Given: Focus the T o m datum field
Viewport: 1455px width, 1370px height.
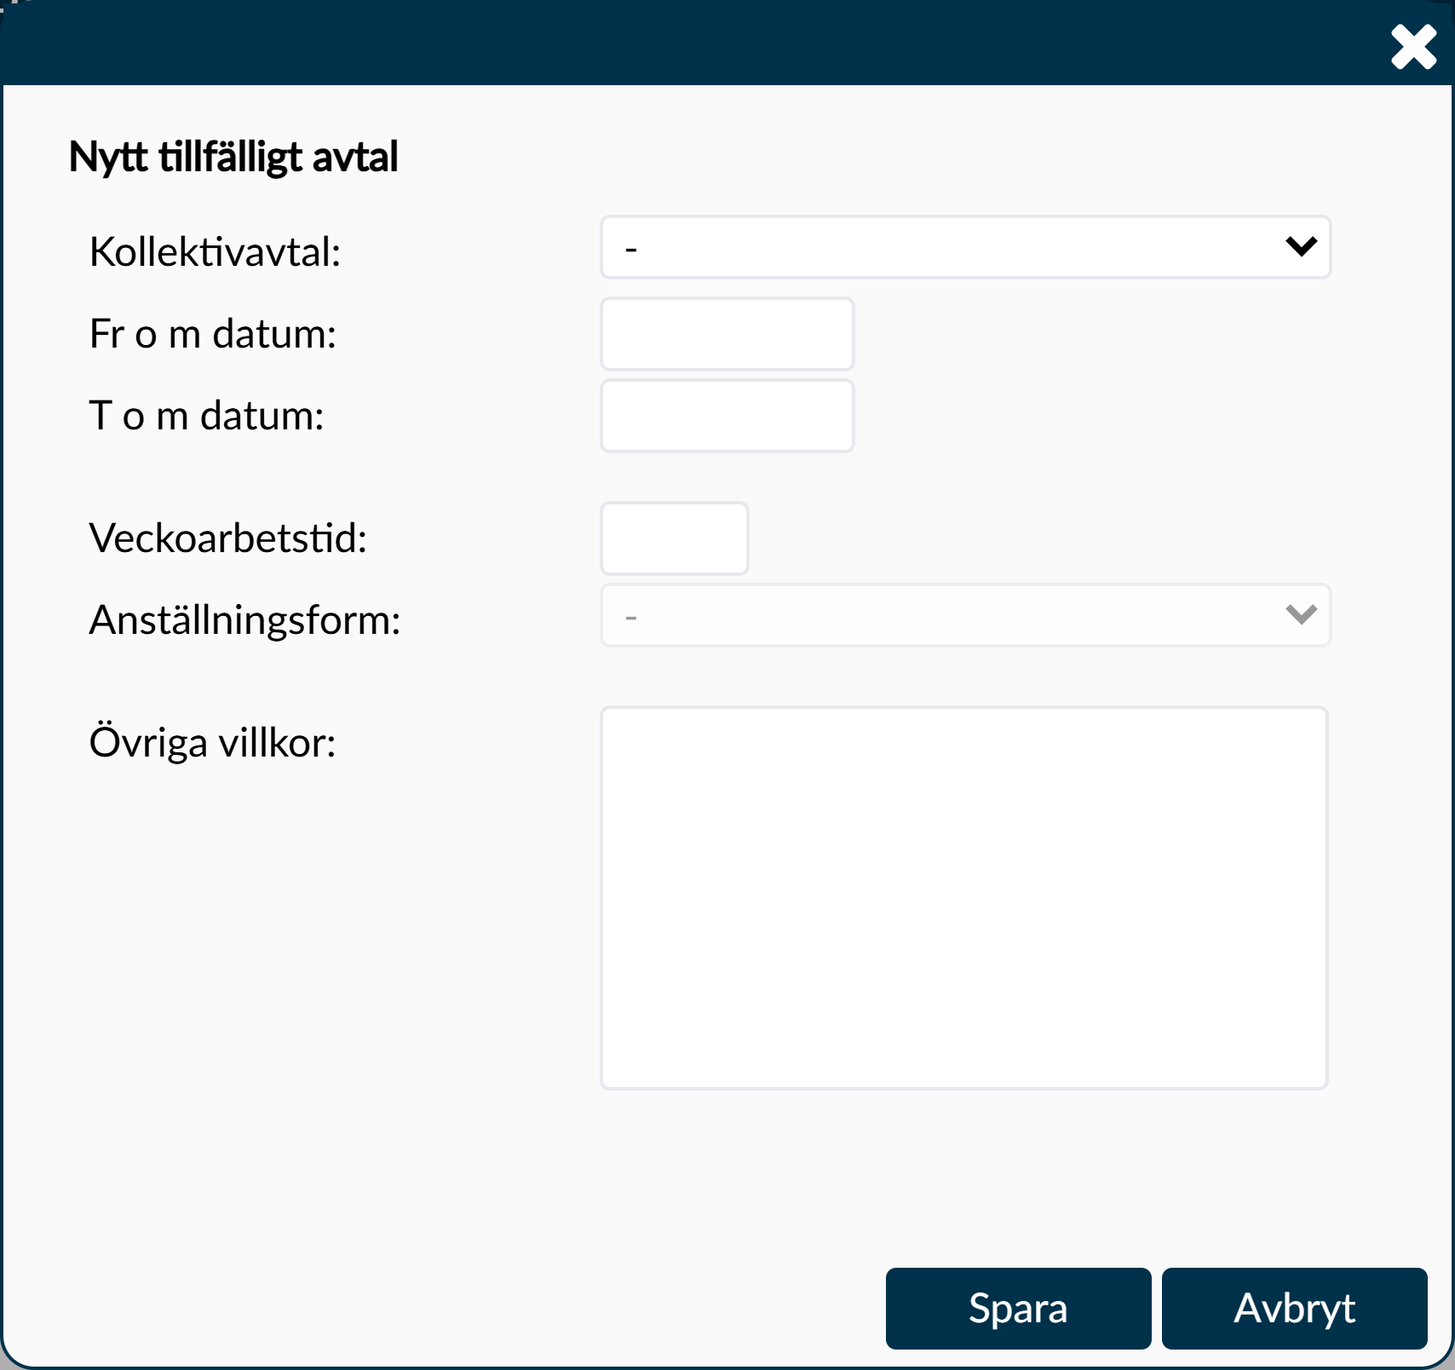Looking at the screenshot, I should click(x=727, y=416).
